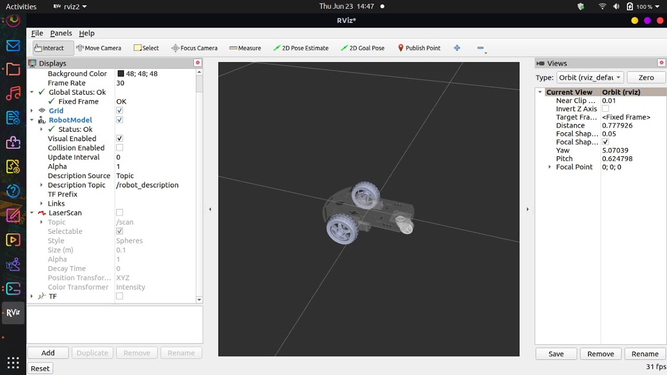Open Terminal from the dock
667x375 pixels.
[13, 289]
